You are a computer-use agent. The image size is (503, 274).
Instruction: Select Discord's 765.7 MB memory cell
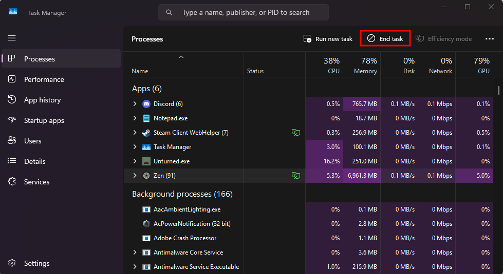point(362,104)
